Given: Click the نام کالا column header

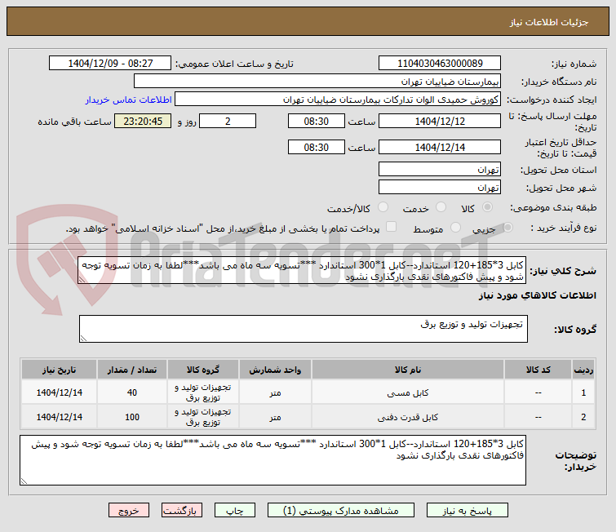Looking at the screenshot, I should (407, 370).
